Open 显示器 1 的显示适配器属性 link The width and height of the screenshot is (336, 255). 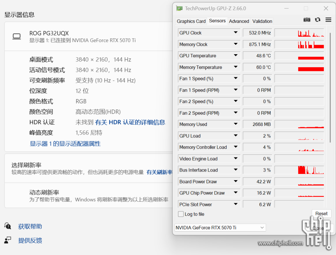tap(65, 144)
